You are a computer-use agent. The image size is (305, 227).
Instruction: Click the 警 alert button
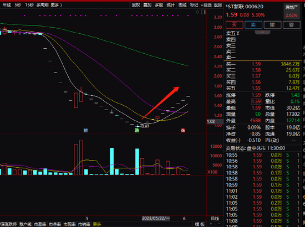291,25
